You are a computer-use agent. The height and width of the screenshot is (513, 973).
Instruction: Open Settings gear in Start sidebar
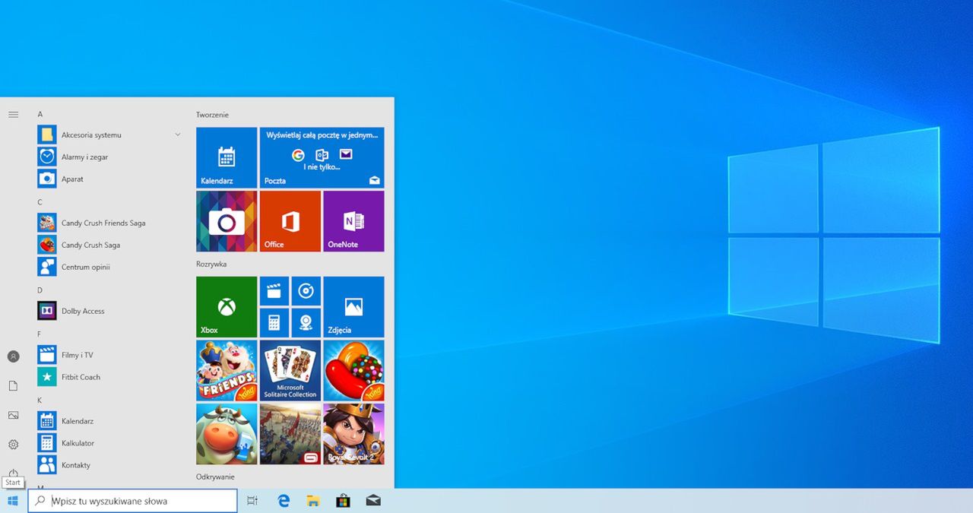13,445
